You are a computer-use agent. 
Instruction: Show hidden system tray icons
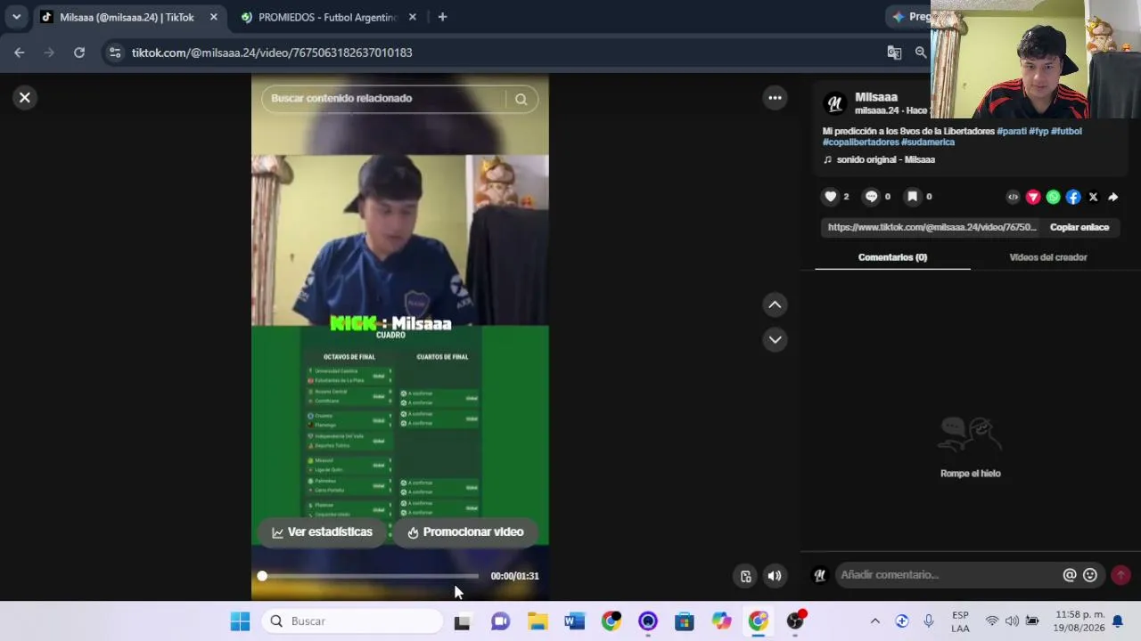(x=875, y=621)
